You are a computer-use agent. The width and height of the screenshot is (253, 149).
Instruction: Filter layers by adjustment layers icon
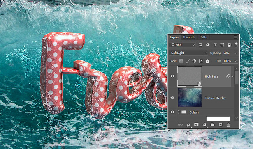pyautogui.click(x=208, y=45)
